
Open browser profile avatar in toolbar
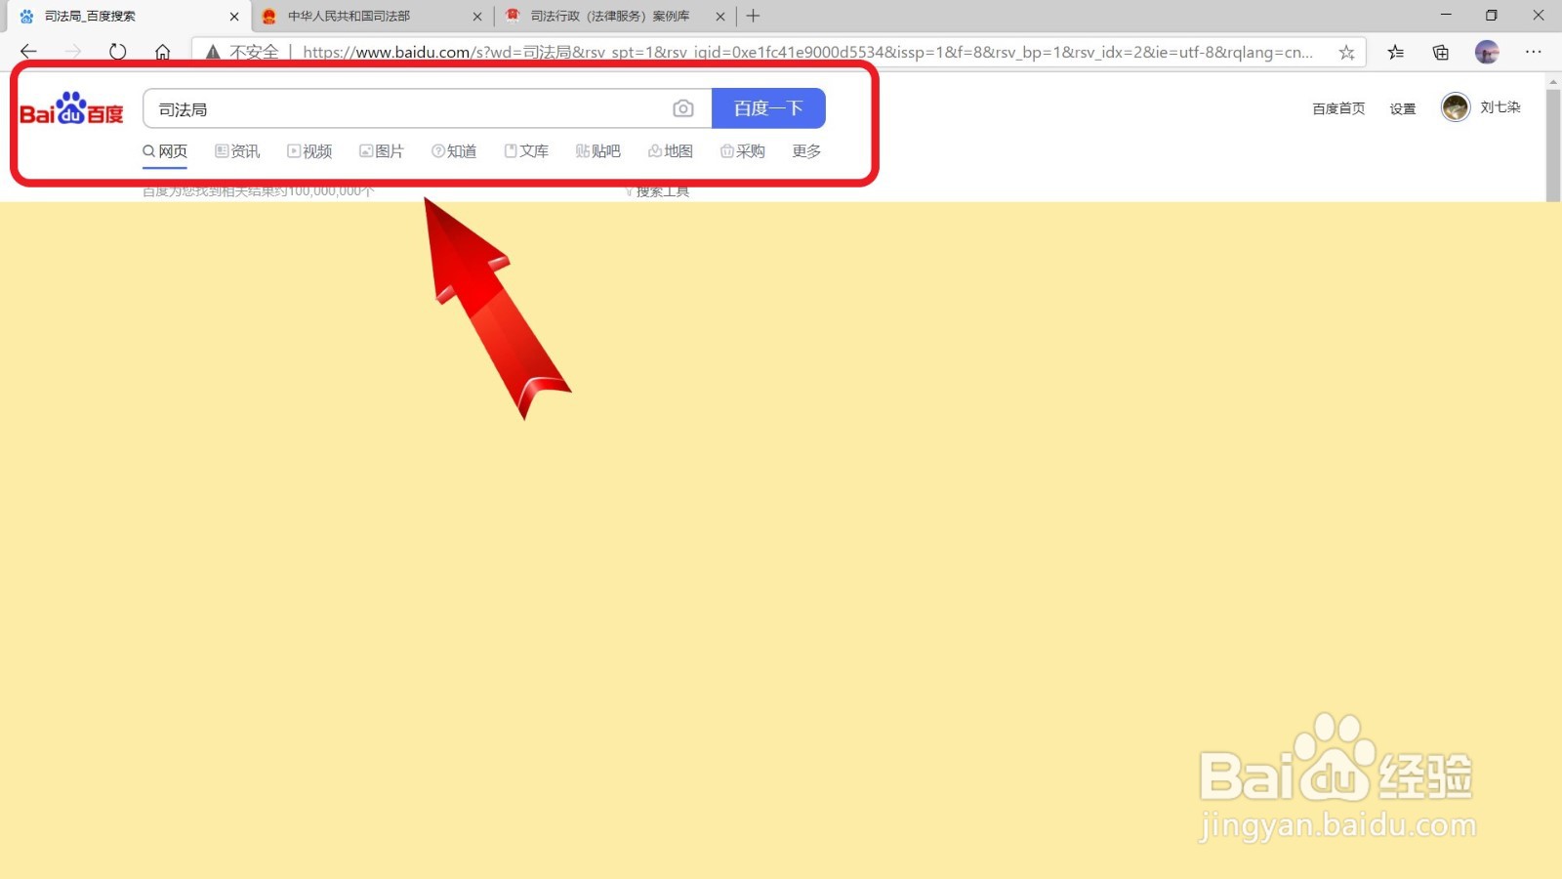(1487, 52)
